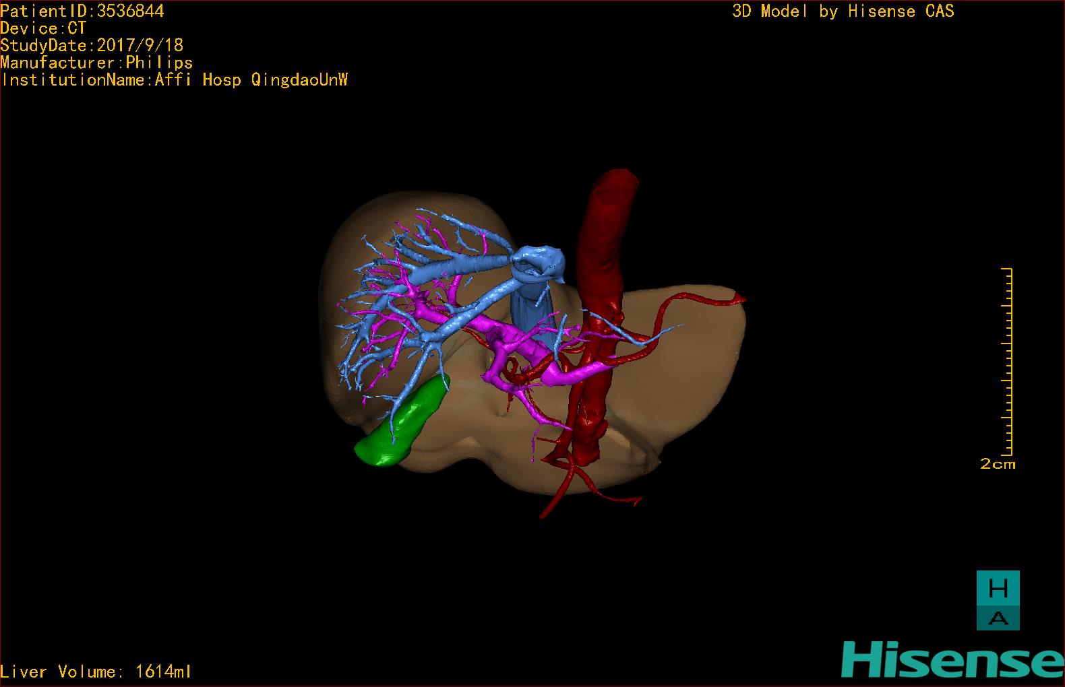Click the StudyDate:2017/9/18 text
This screenshot has height=687, width=1065.
tap(92, 45)
